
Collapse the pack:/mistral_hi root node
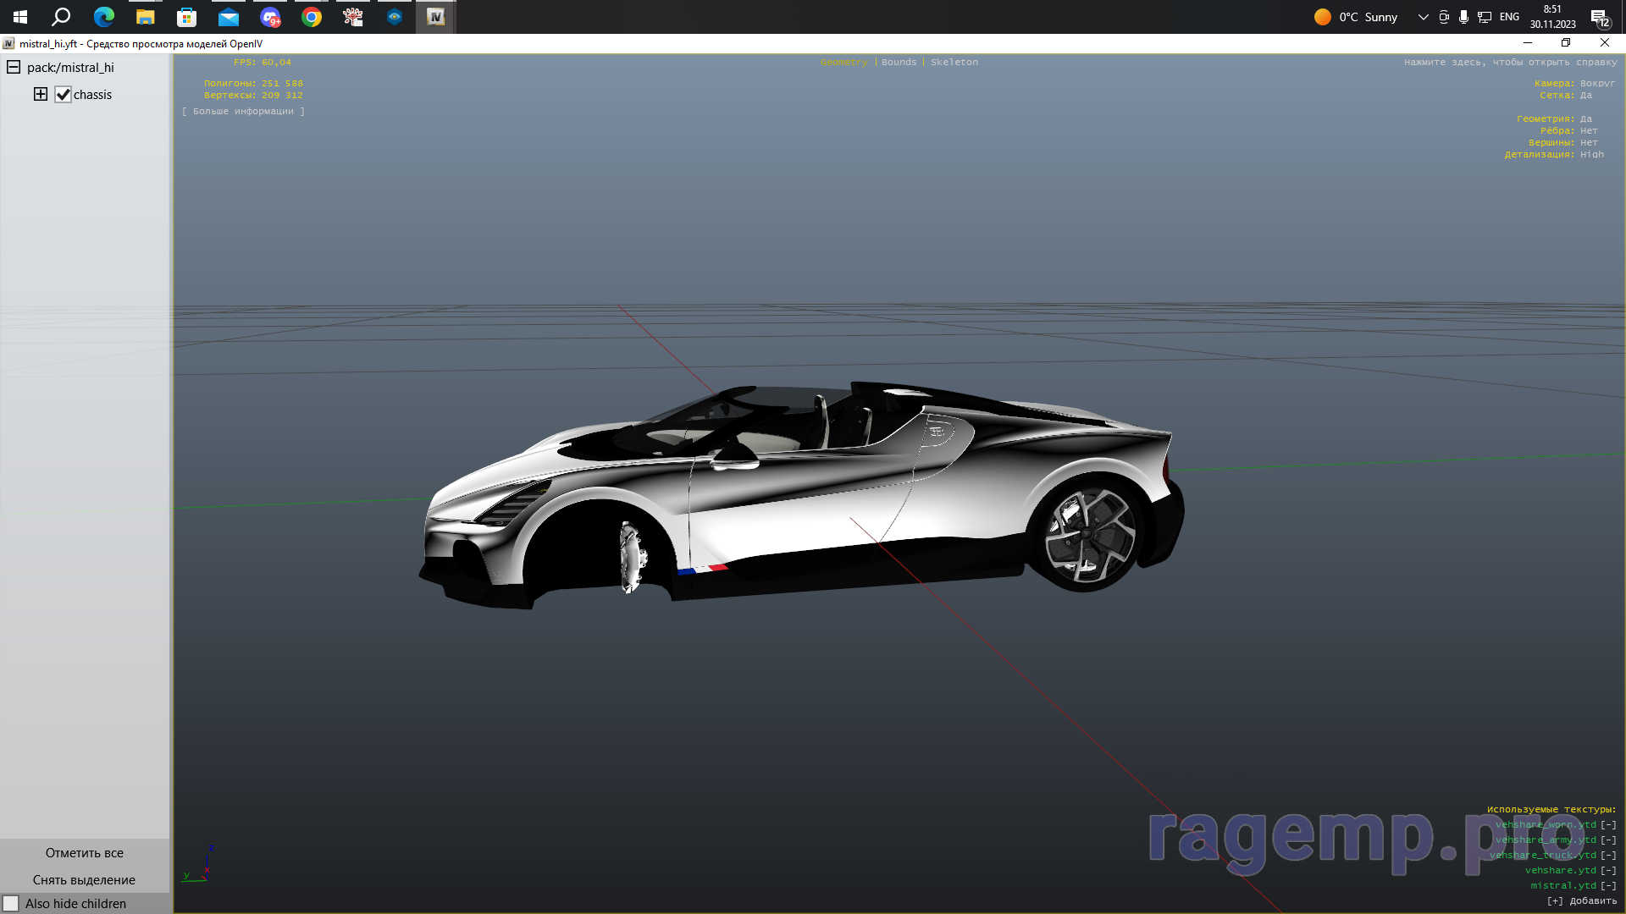(x=14, y=67)
